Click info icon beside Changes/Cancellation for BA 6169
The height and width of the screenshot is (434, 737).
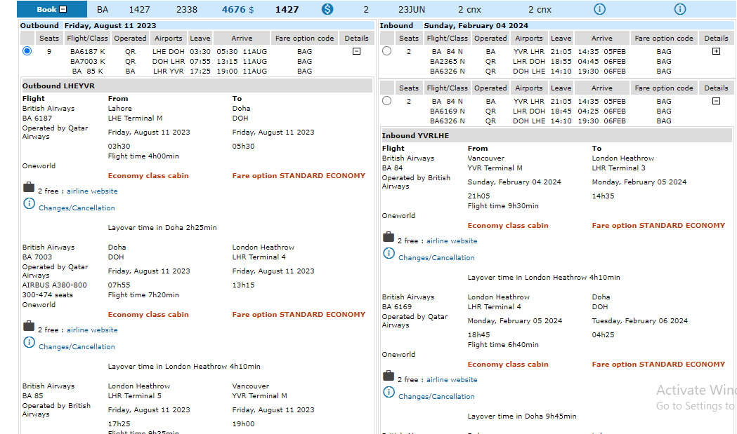click(389, 393)
